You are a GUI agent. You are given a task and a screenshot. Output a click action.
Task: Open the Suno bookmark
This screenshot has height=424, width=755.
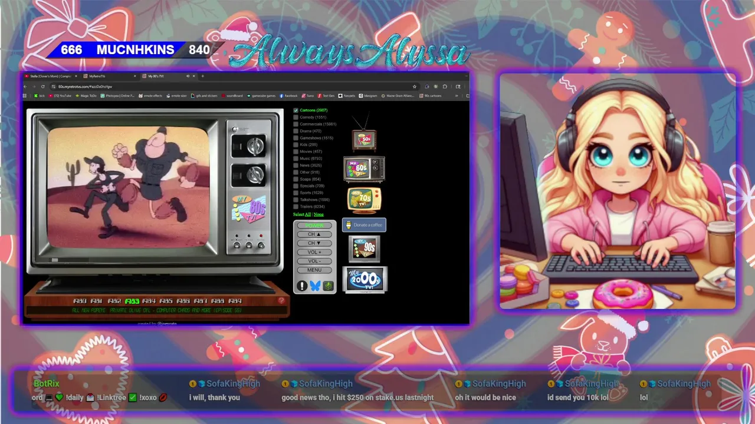308,95
